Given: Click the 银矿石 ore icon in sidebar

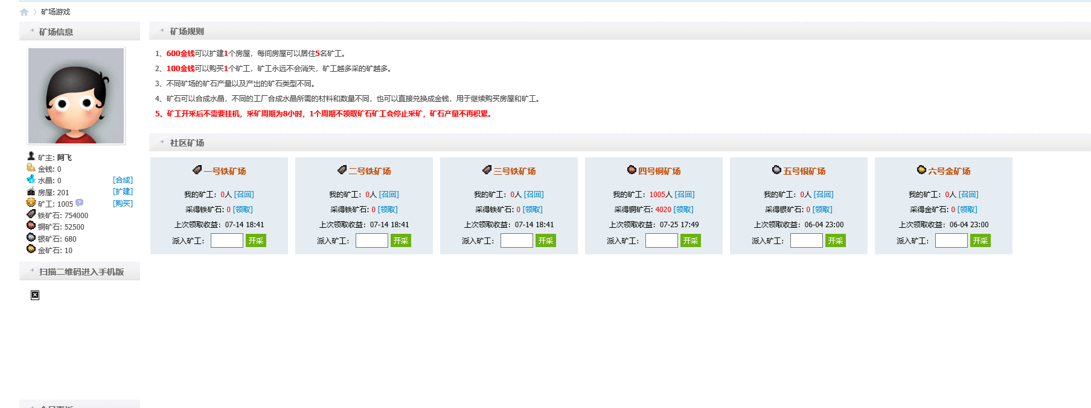Looking at the screenshot, I should 31,237.
